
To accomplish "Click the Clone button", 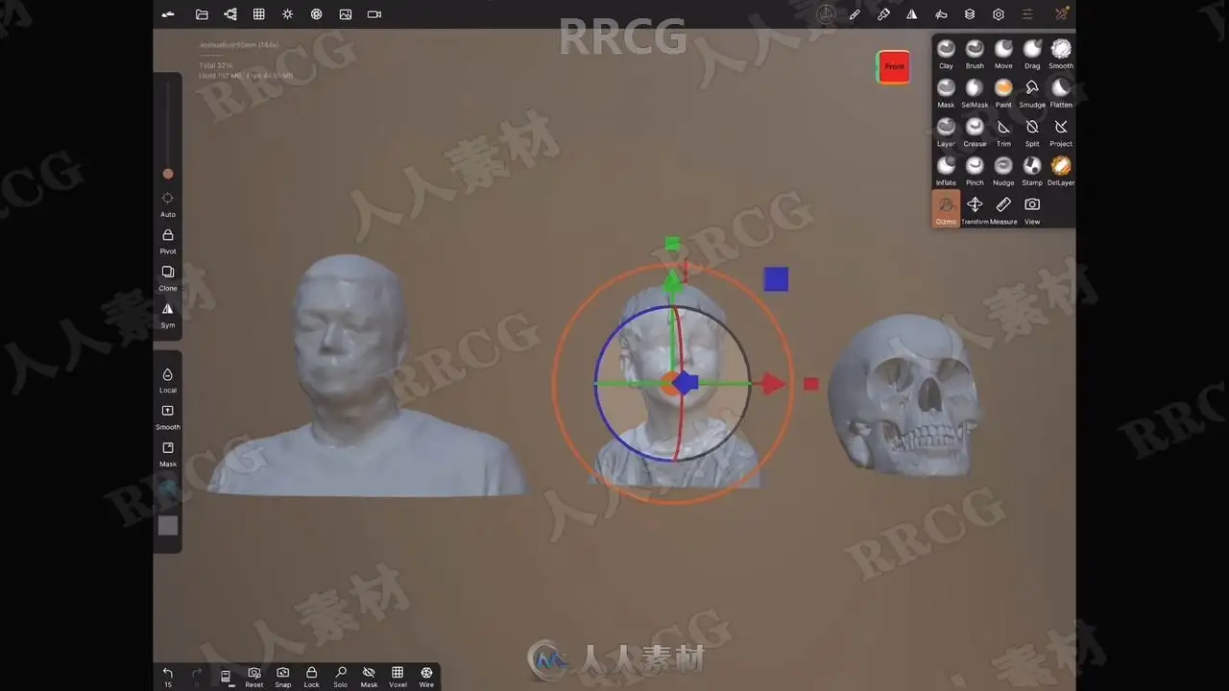I will click(x=168, y=277).
